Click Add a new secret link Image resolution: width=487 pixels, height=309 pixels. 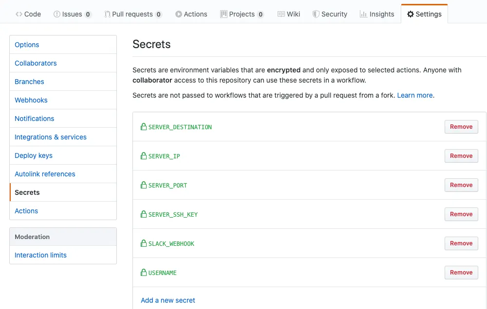[x=168, y=300]
